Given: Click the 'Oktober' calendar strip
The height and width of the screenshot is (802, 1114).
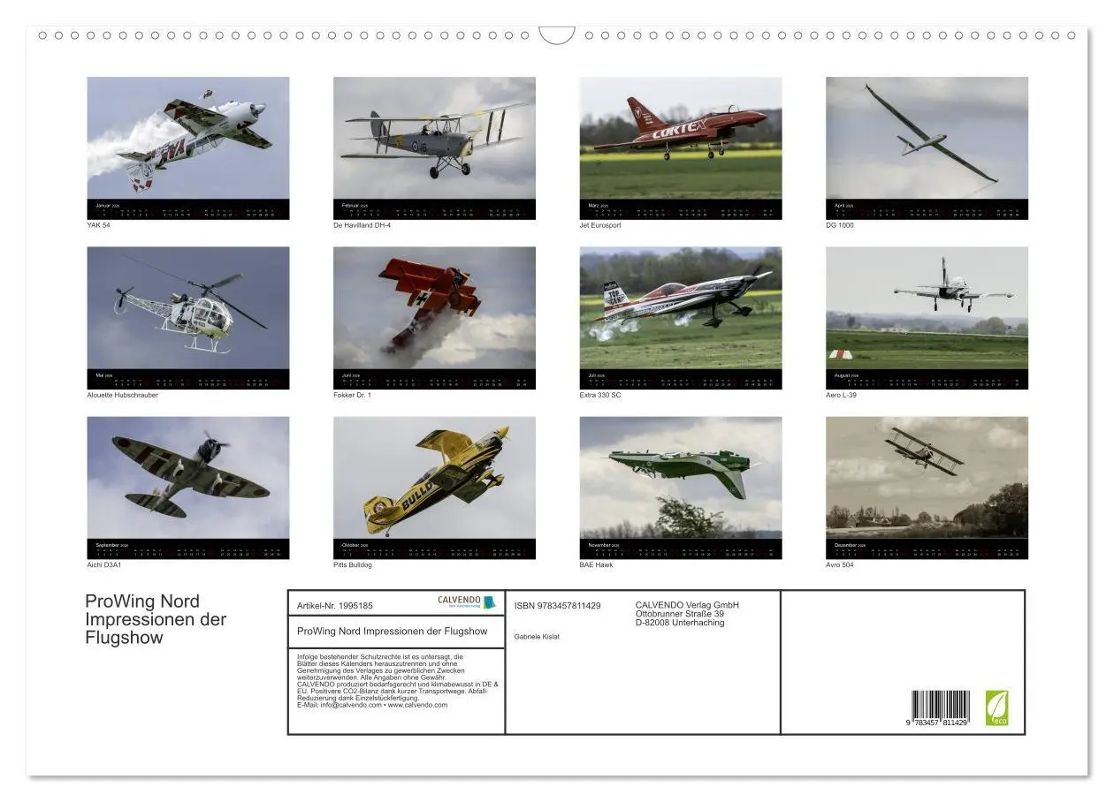Looking at the screenshot, I should click(x=434, y=549).
